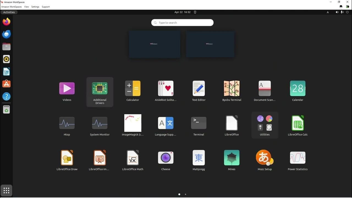This screenshot has width=352, height=198.
Task: Open Language Support
Action: 166,123
